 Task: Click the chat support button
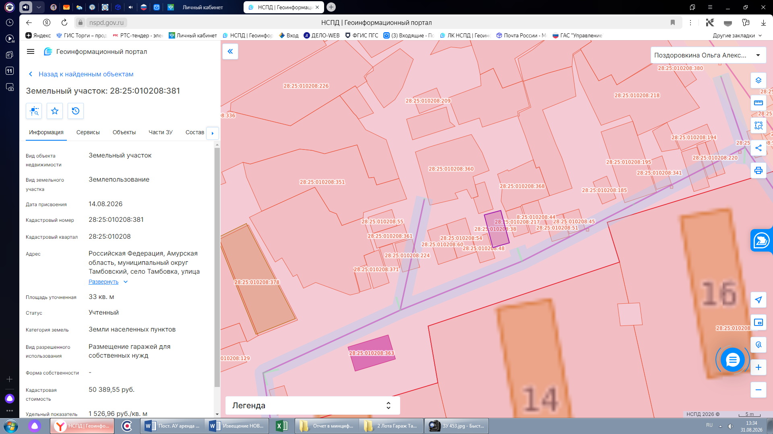point(733,360)
